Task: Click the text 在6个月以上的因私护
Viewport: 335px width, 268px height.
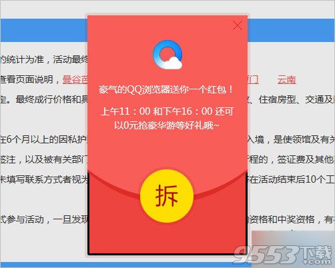Action: click(x=43, y=139)
